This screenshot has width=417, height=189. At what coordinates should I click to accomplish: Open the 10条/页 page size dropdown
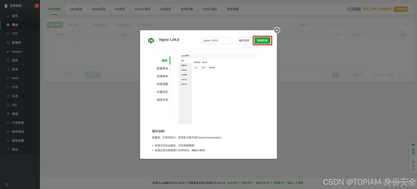[x=358, y=75]
